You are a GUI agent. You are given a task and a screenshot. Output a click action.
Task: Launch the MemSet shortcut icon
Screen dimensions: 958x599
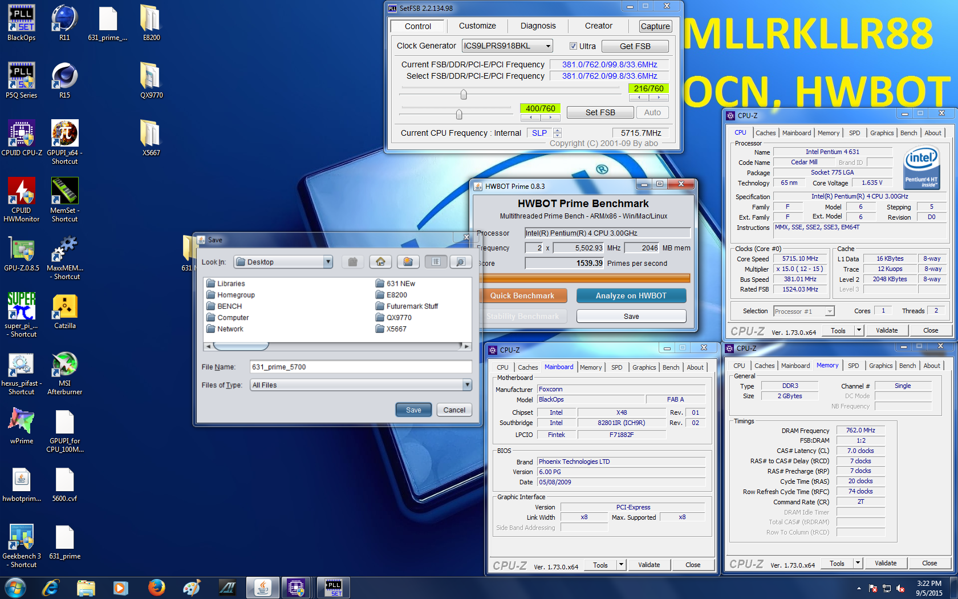tap(64, 200)
